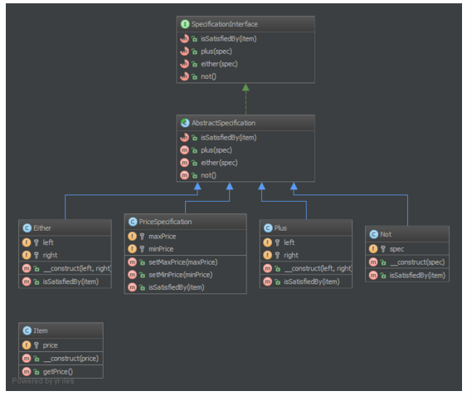Click the Plus class icon
472x401 pixels.
click(x=268, y=228)
